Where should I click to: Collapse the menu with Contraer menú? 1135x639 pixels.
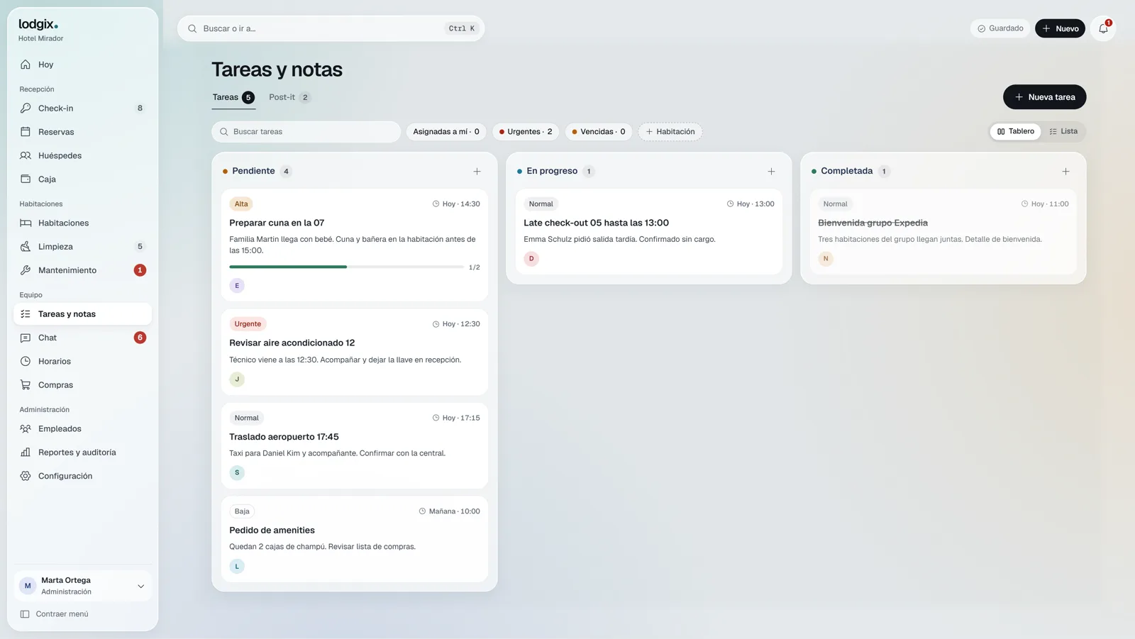(x=55, y=614)
